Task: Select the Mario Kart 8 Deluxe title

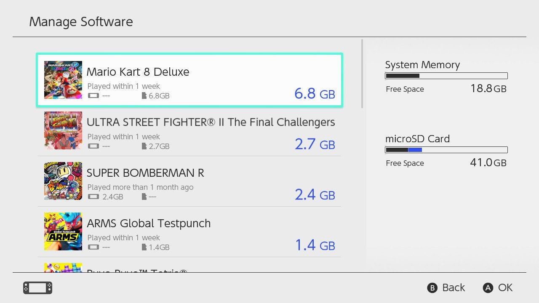Action: 138,72
